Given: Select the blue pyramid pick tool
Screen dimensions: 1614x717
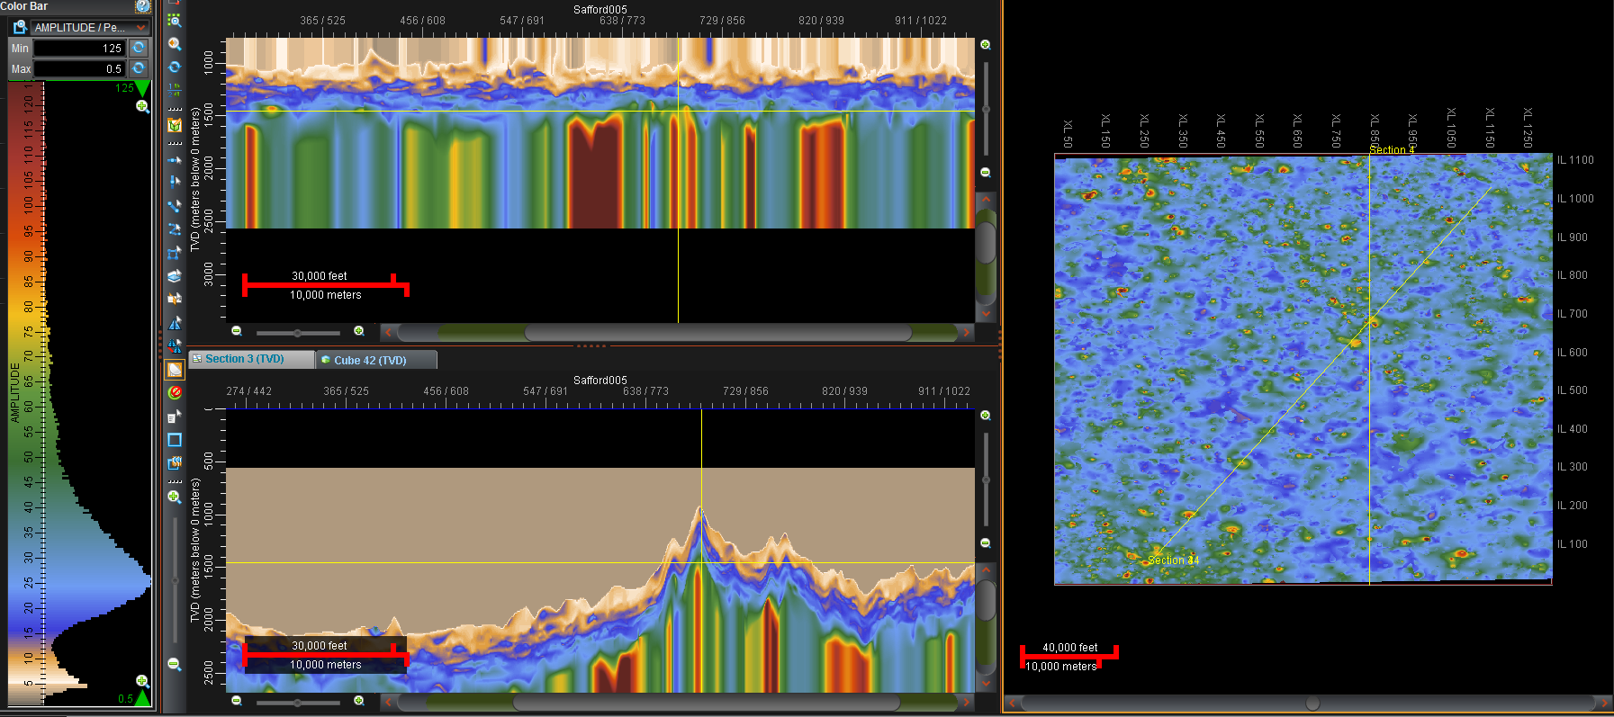Looking at the screenshot, I should 175,323.
